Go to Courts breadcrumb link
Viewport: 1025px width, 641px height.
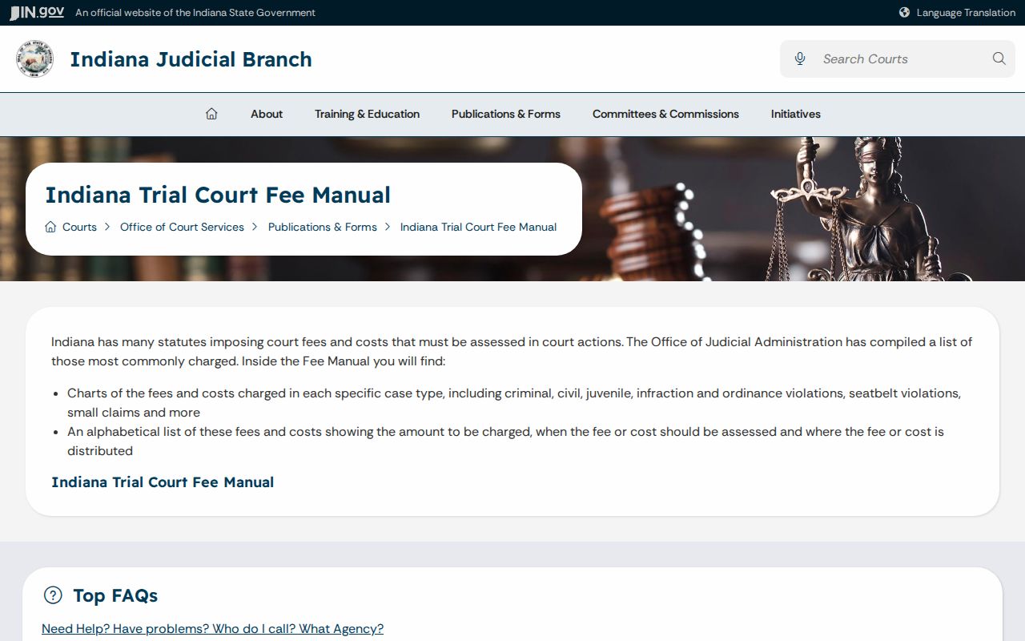point(79,227)
